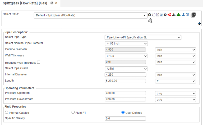Open the Select Pipe Grade dropdown
Screen dimensions: 203x128
126,69
